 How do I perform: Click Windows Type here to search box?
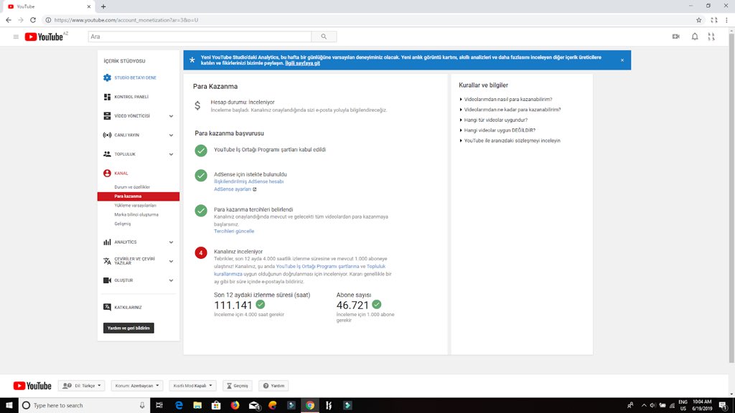(85, 405)
